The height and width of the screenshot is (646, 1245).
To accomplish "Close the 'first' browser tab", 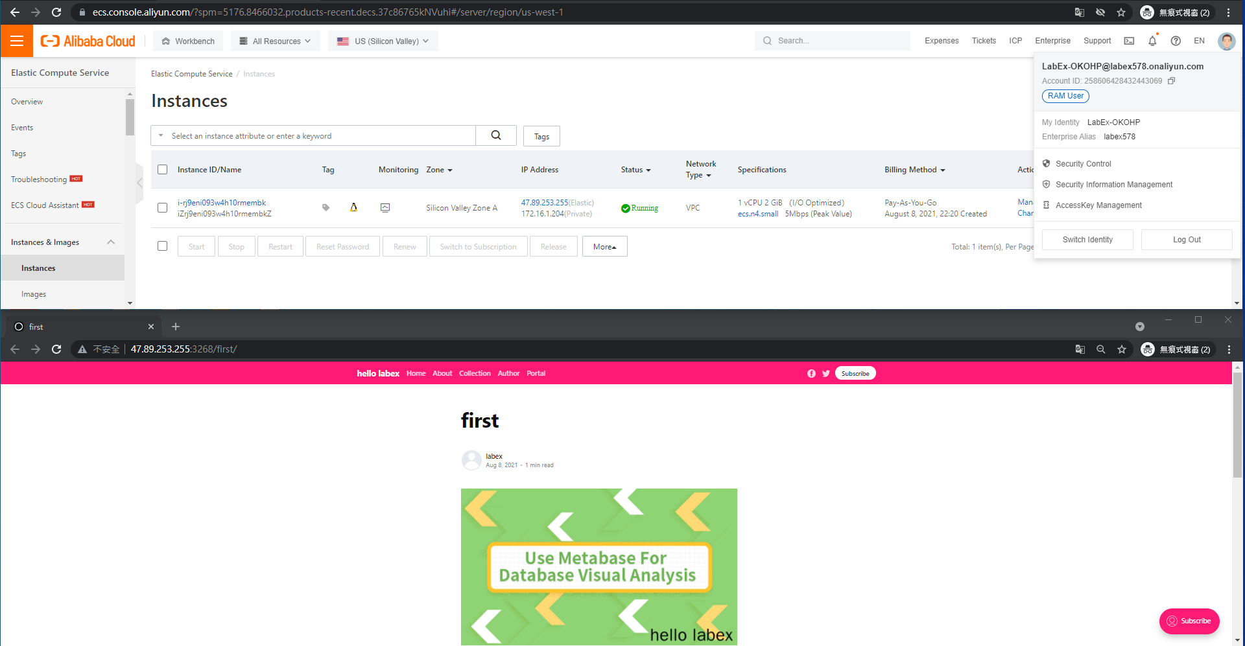I will pyautogui.click(x=151, y=327).
